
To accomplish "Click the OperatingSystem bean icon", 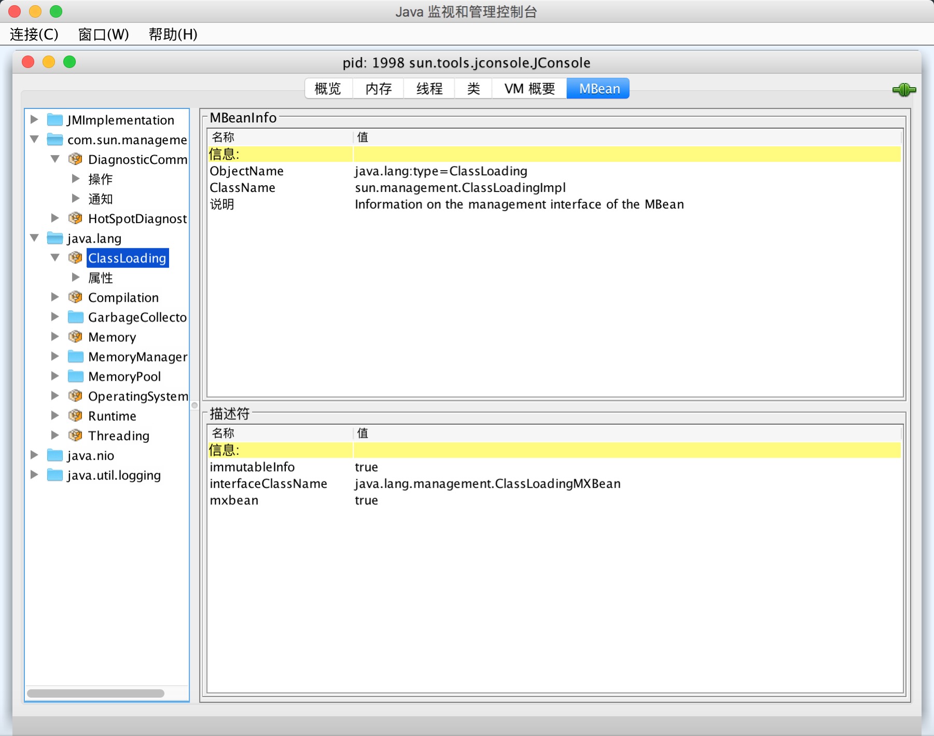I will [75, 395].
